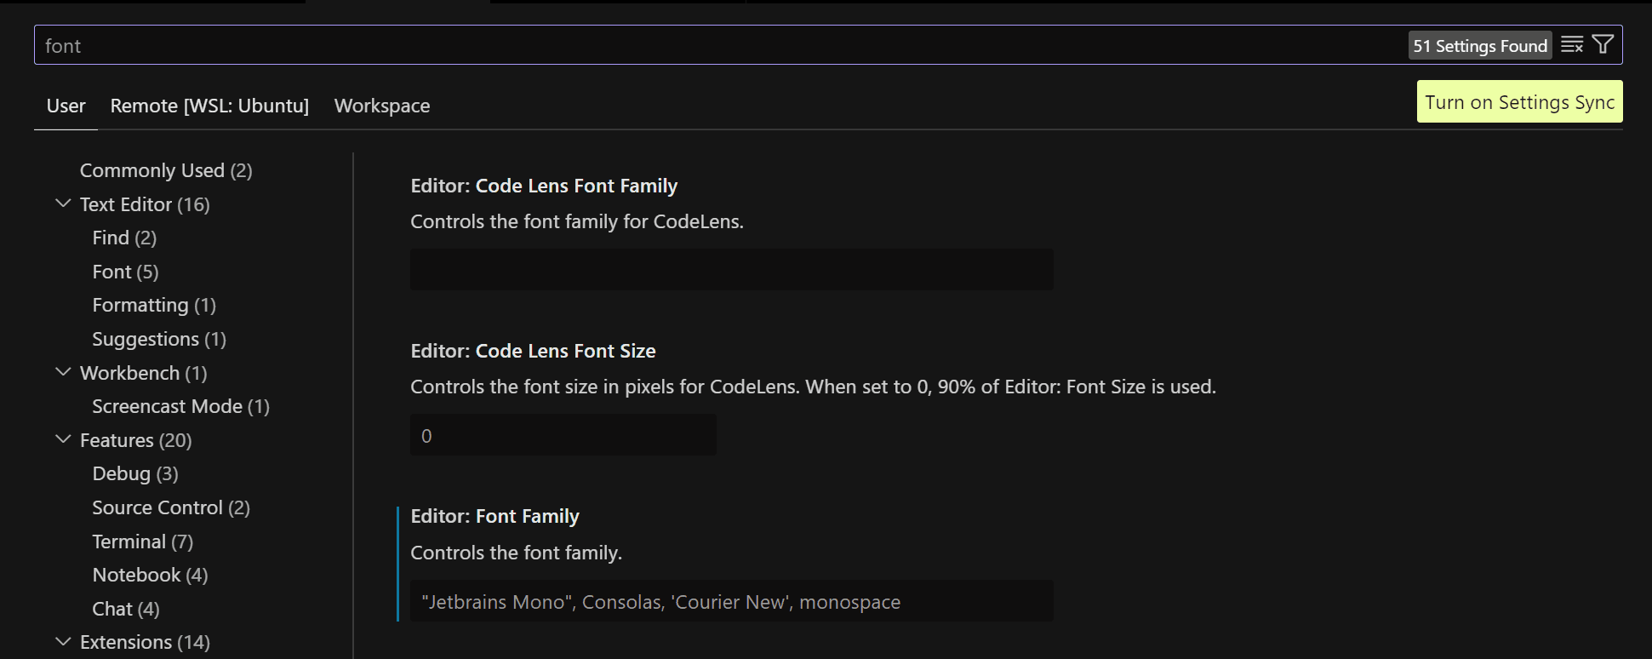Open Commonly Used settings category
Viewport: 1652px width, 659px height.
[x=166, y=170]
